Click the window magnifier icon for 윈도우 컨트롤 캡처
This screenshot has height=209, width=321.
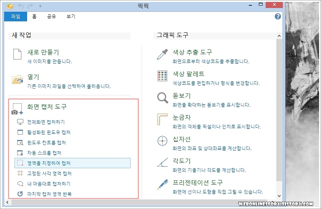[x=20, y=143]
